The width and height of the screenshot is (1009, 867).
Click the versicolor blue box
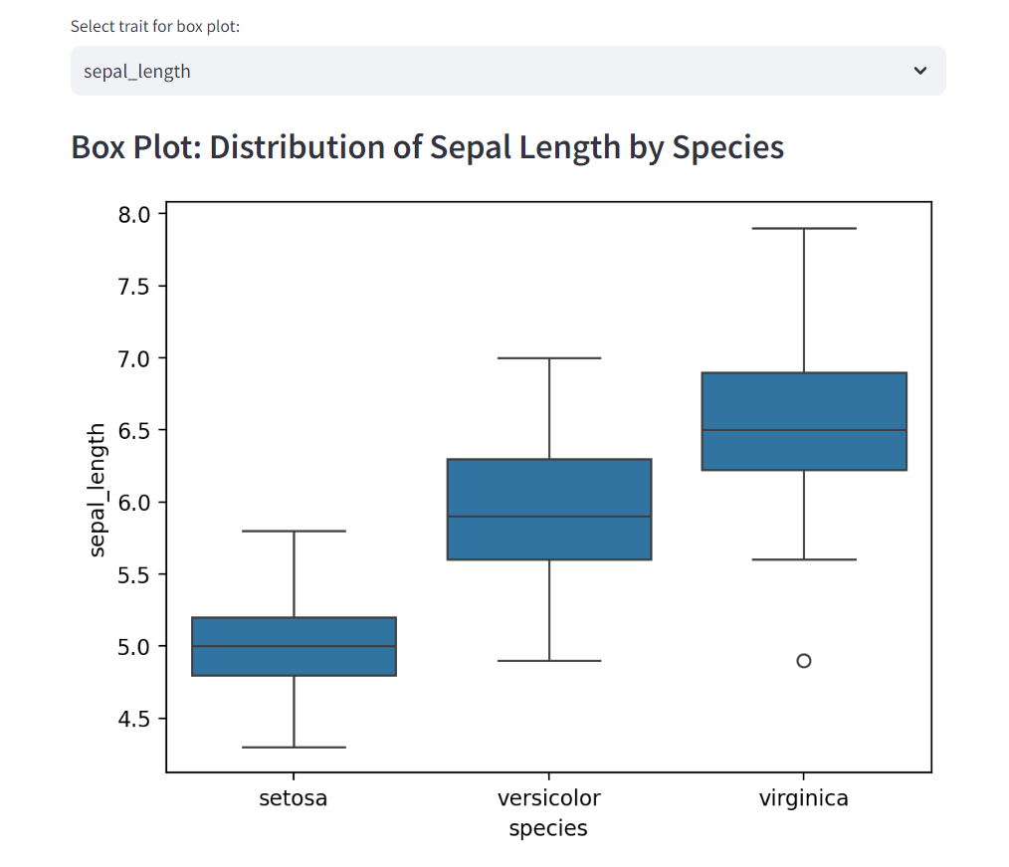click(548, 509)
